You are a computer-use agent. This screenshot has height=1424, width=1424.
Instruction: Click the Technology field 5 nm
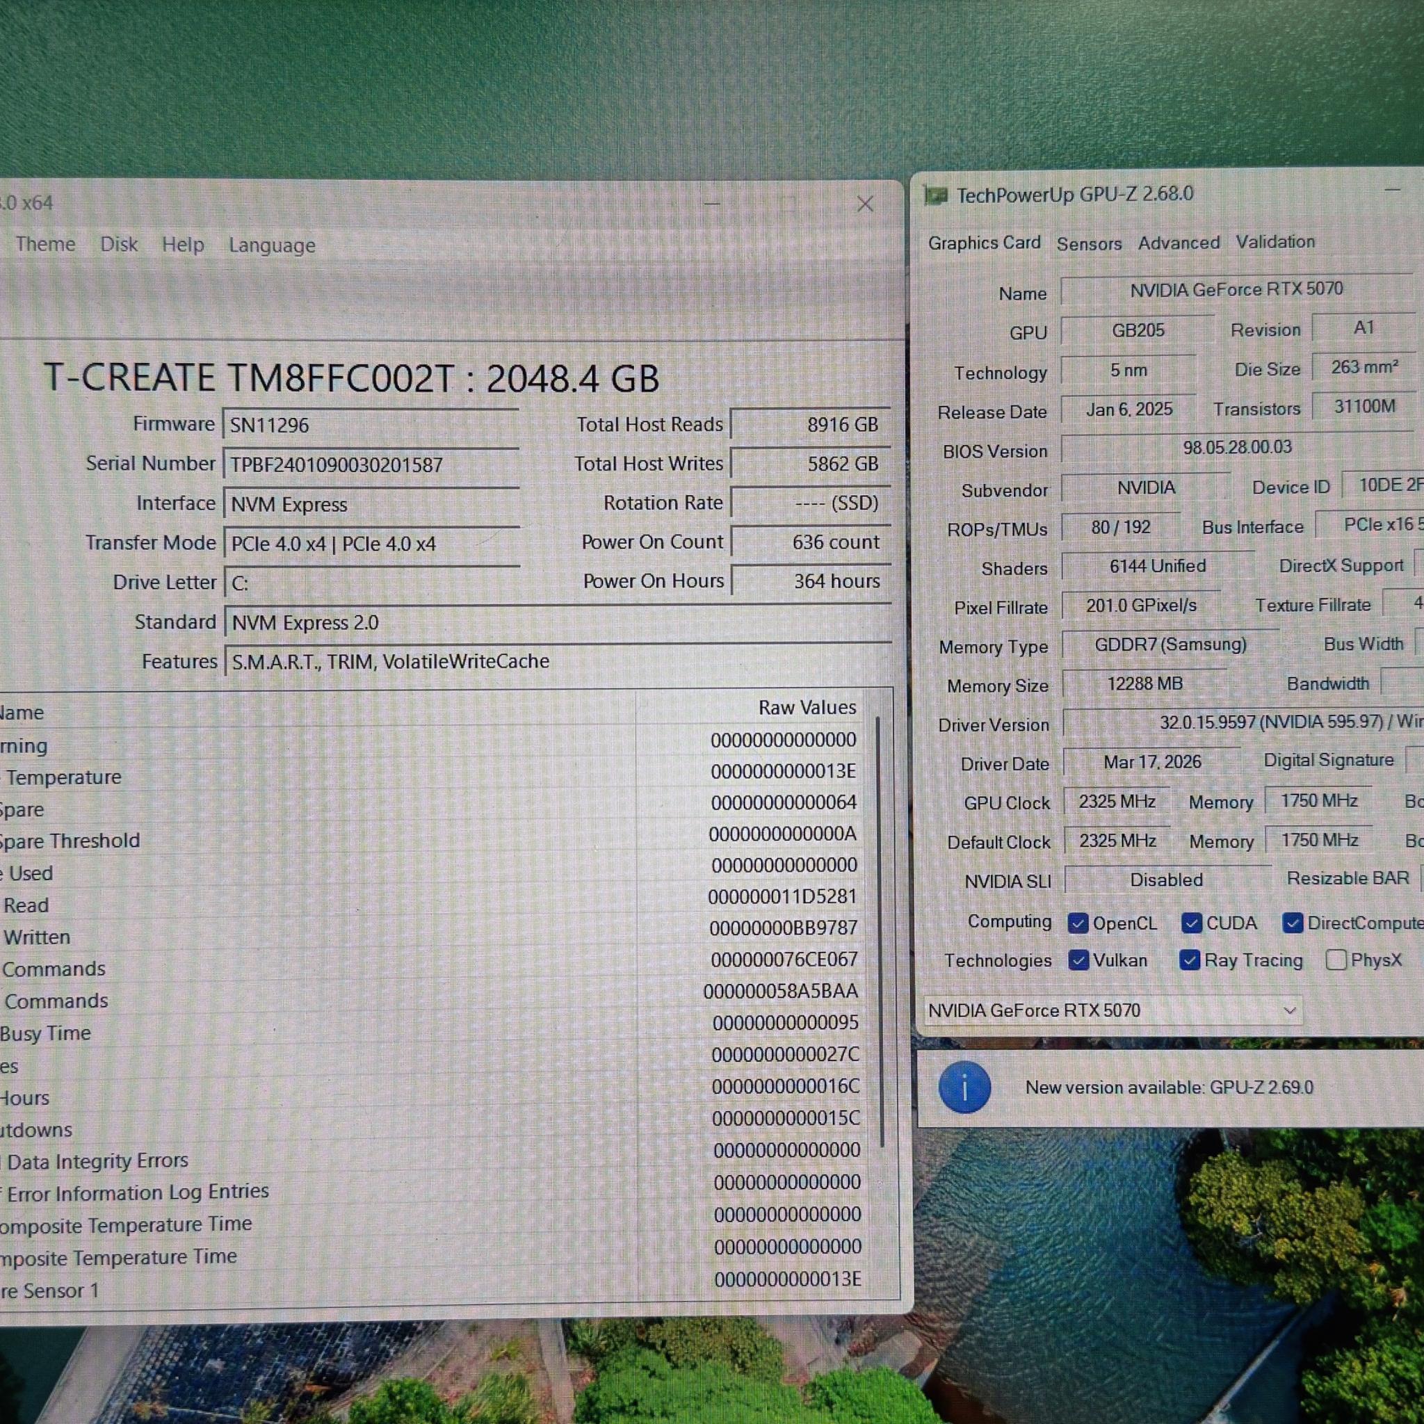pyautogui.click(x=1128, y=371)
